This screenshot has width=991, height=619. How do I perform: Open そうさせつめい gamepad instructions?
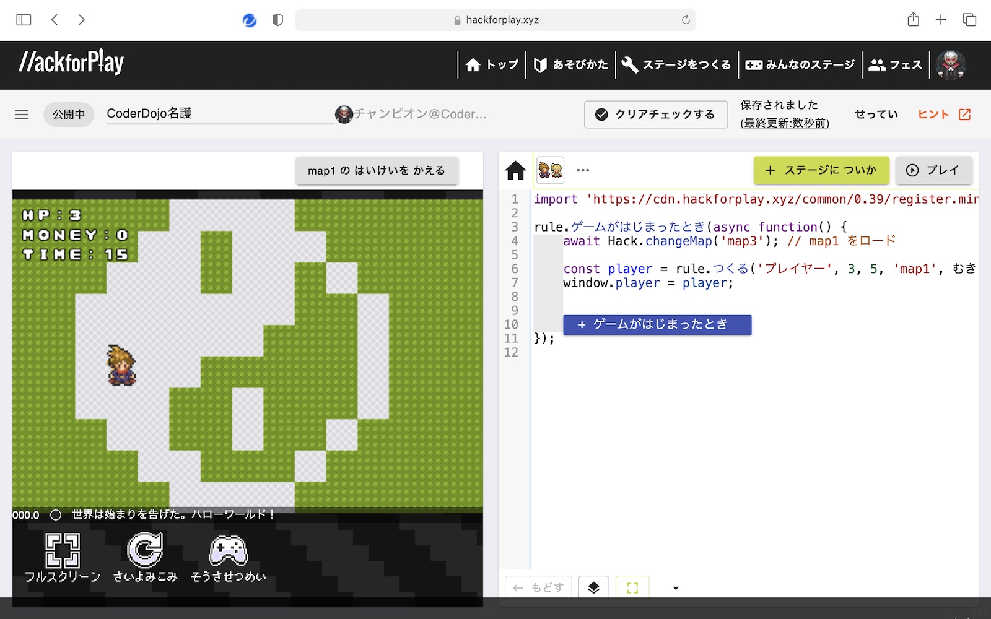pyautogui.click(x=227, y=551)
